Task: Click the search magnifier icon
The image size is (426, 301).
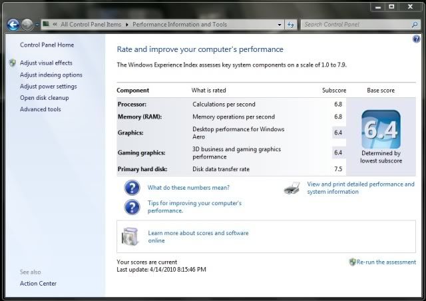Action: (414, 25)
